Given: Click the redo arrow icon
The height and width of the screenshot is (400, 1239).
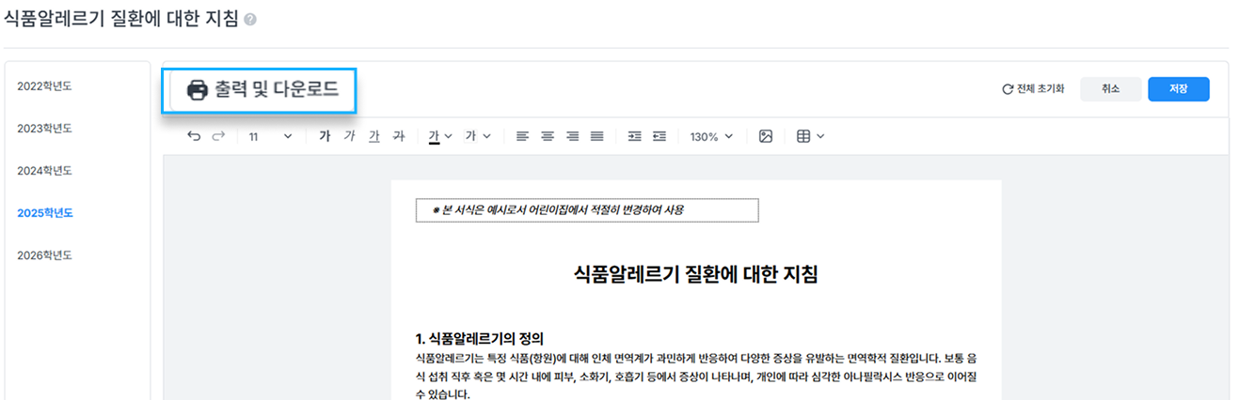Looking at the screenshot, I should coord(218,136).
